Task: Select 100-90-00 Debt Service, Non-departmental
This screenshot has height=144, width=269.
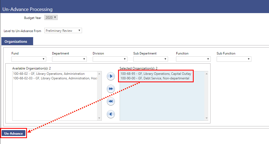Action: point(155,78)
